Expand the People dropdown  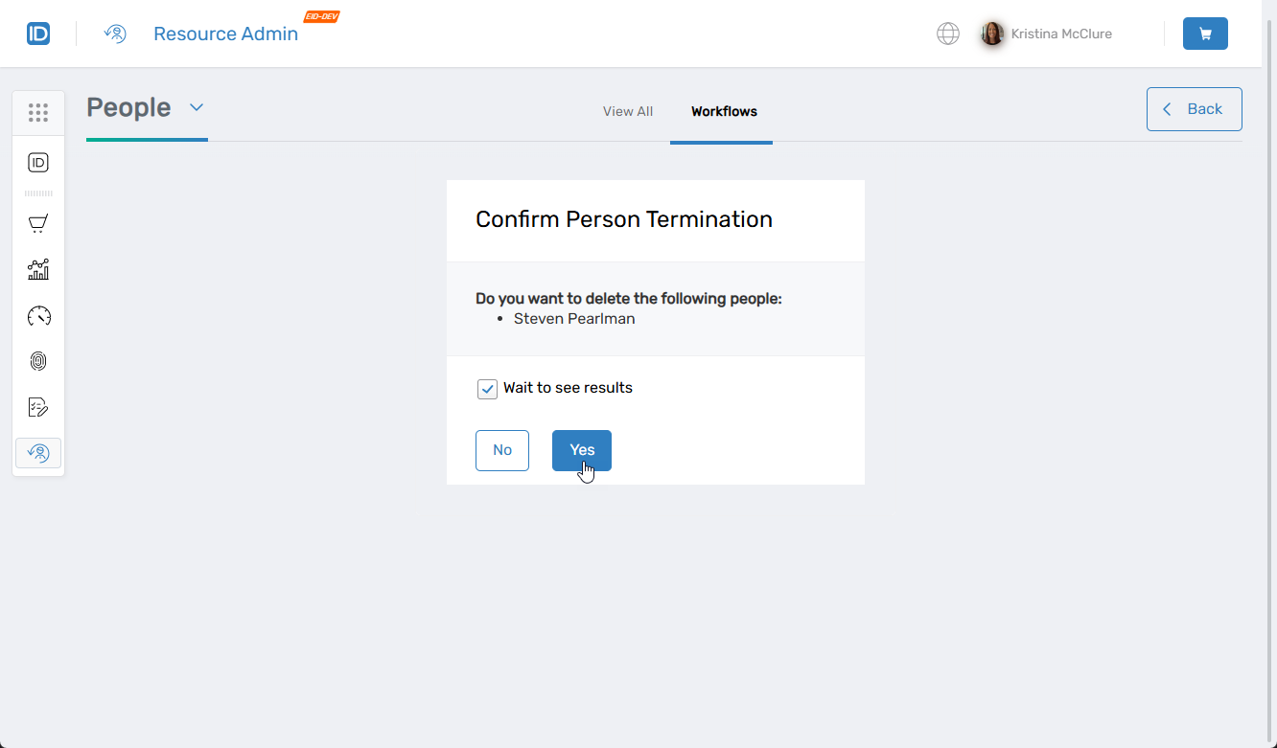[x=197, y=107]
